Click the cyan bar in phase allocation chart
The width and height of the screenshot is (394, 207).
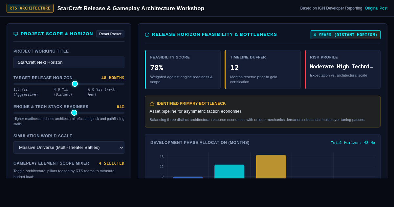[x=230, y=172]
